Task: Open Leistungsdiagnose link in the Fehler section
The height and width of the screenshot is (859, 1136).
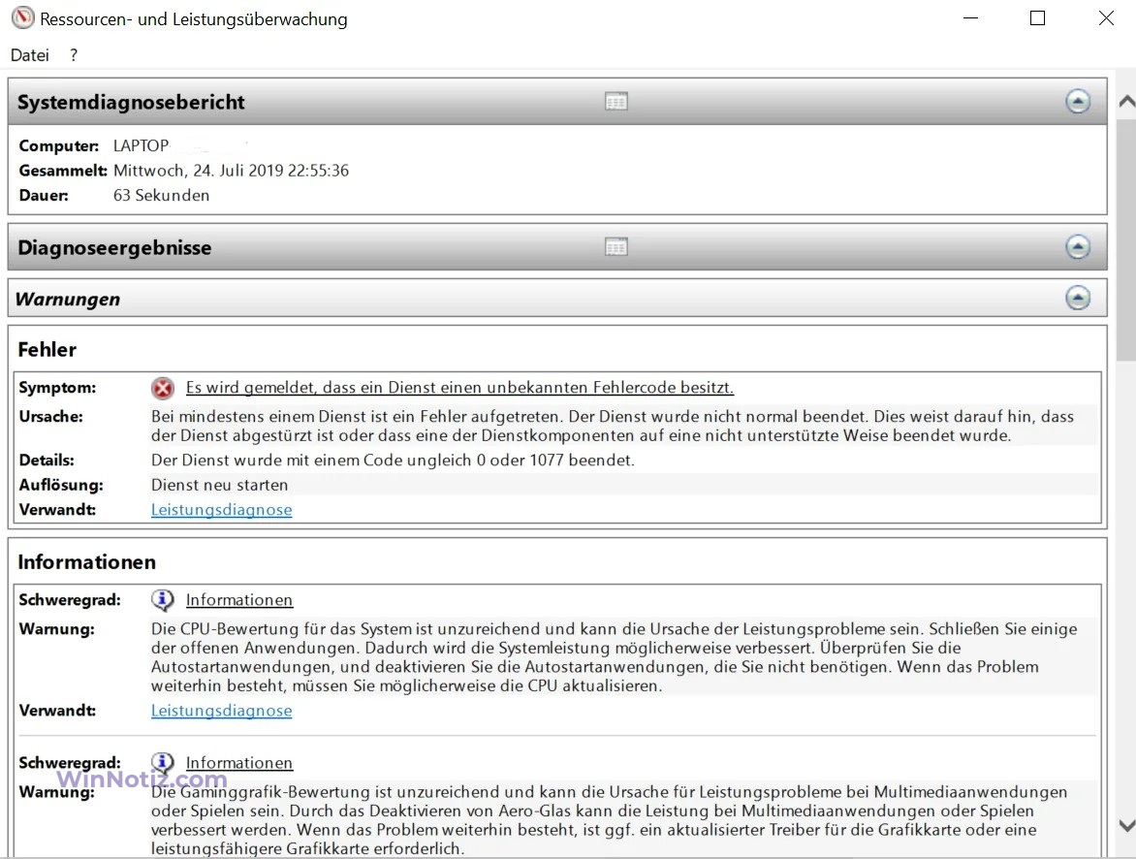Action: coord(222,510)
